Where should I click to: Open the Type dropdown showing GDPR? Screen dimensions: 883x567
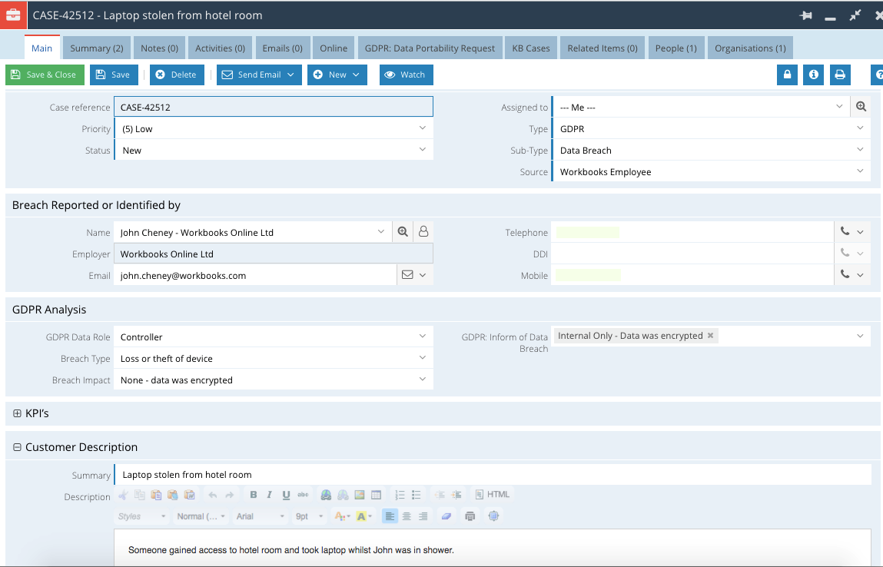pos(860,128)
